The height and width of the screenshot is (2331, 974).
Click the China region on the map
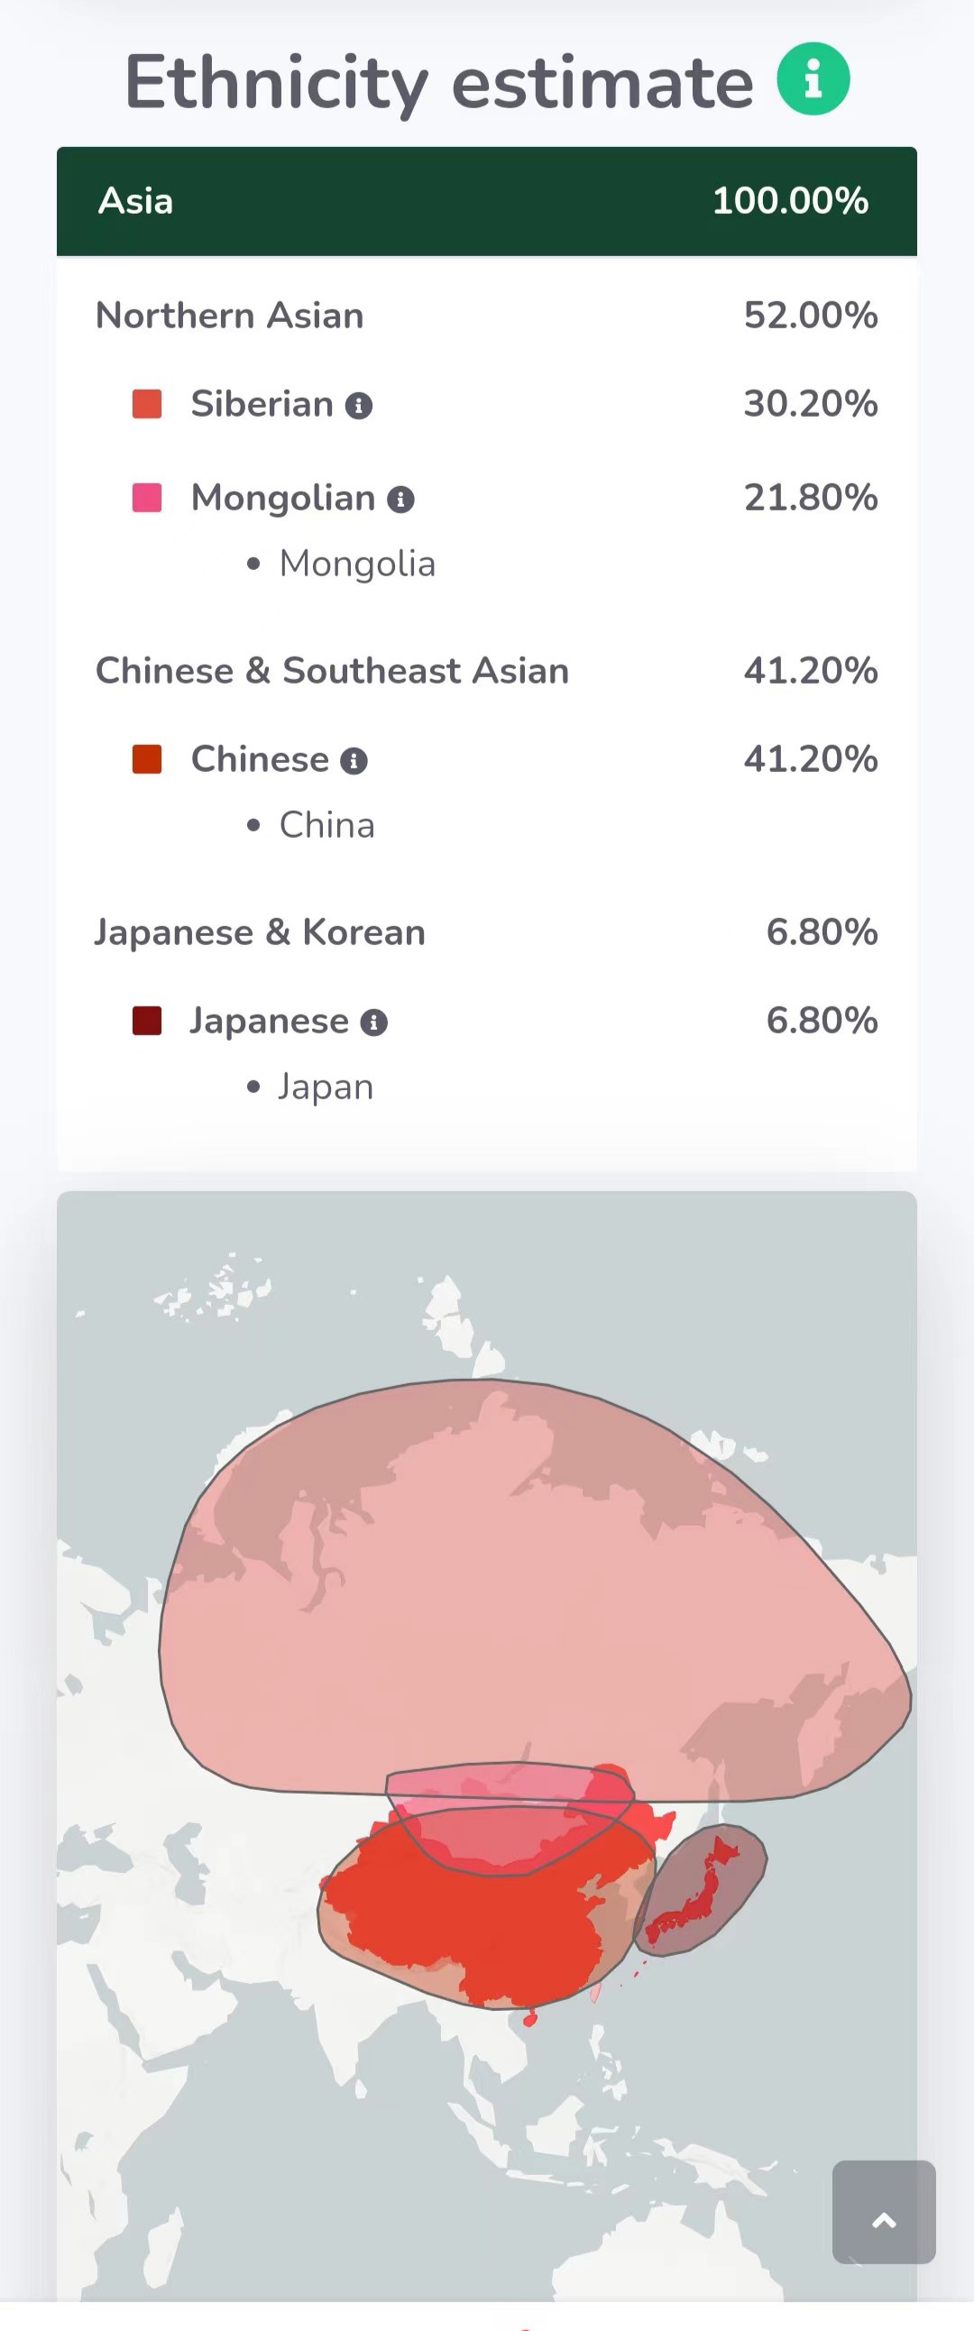coord(480,1909)
